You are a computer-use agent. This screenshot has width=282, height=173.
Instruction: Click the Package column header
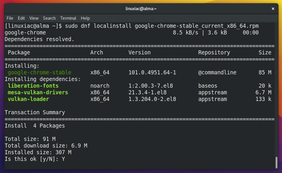tap(19, 52)
